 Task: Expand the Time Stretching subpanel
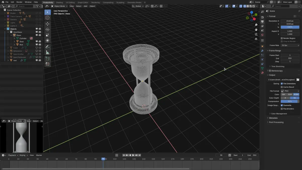click(x=278, y=66)
